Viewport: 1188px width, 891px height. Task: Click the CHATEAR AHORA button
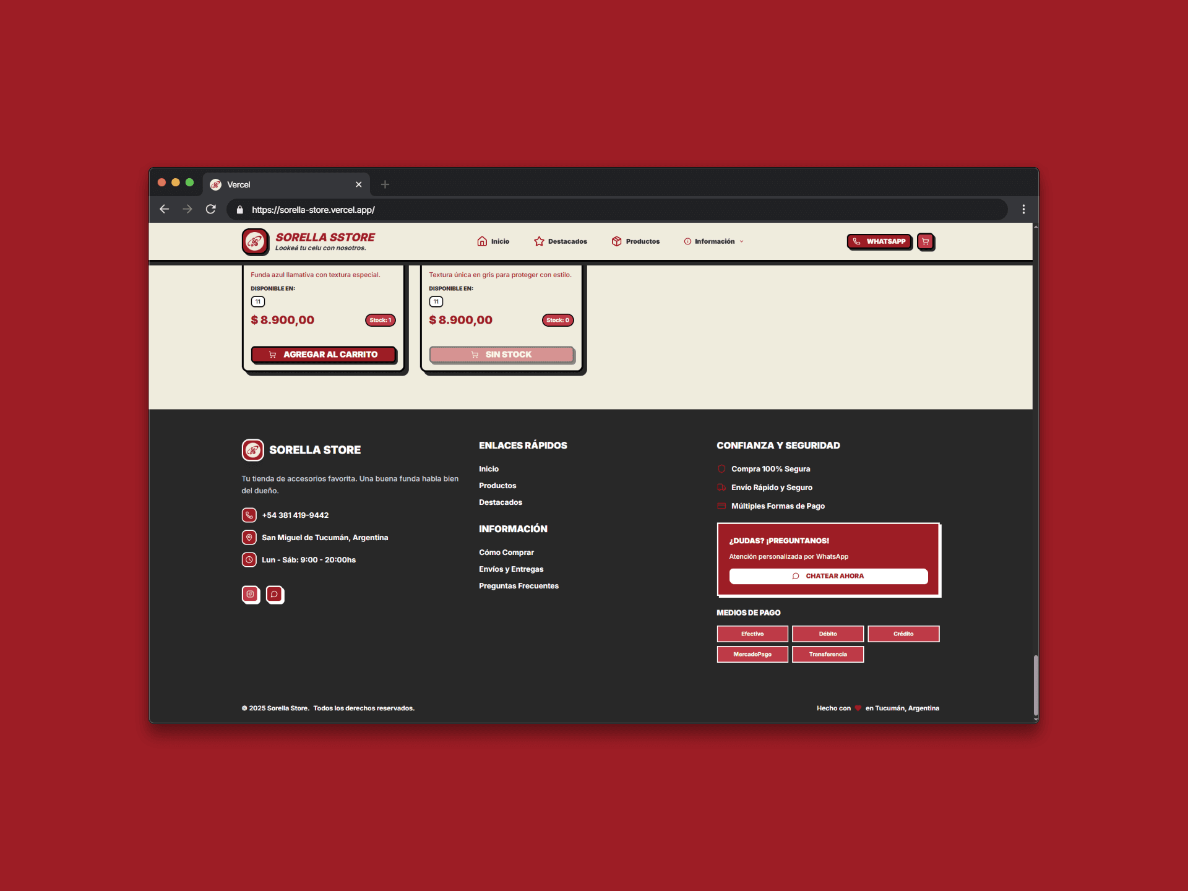pyautogui.click(x=828, y=576)
